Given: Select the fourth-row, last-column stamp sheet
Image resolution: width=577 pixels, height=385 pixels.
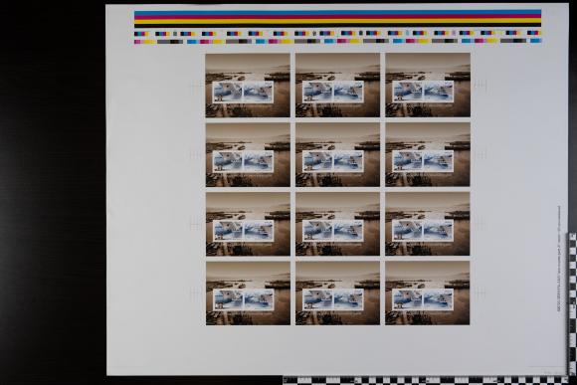Looking at the screenshot, I should click(x=428, y=293).
